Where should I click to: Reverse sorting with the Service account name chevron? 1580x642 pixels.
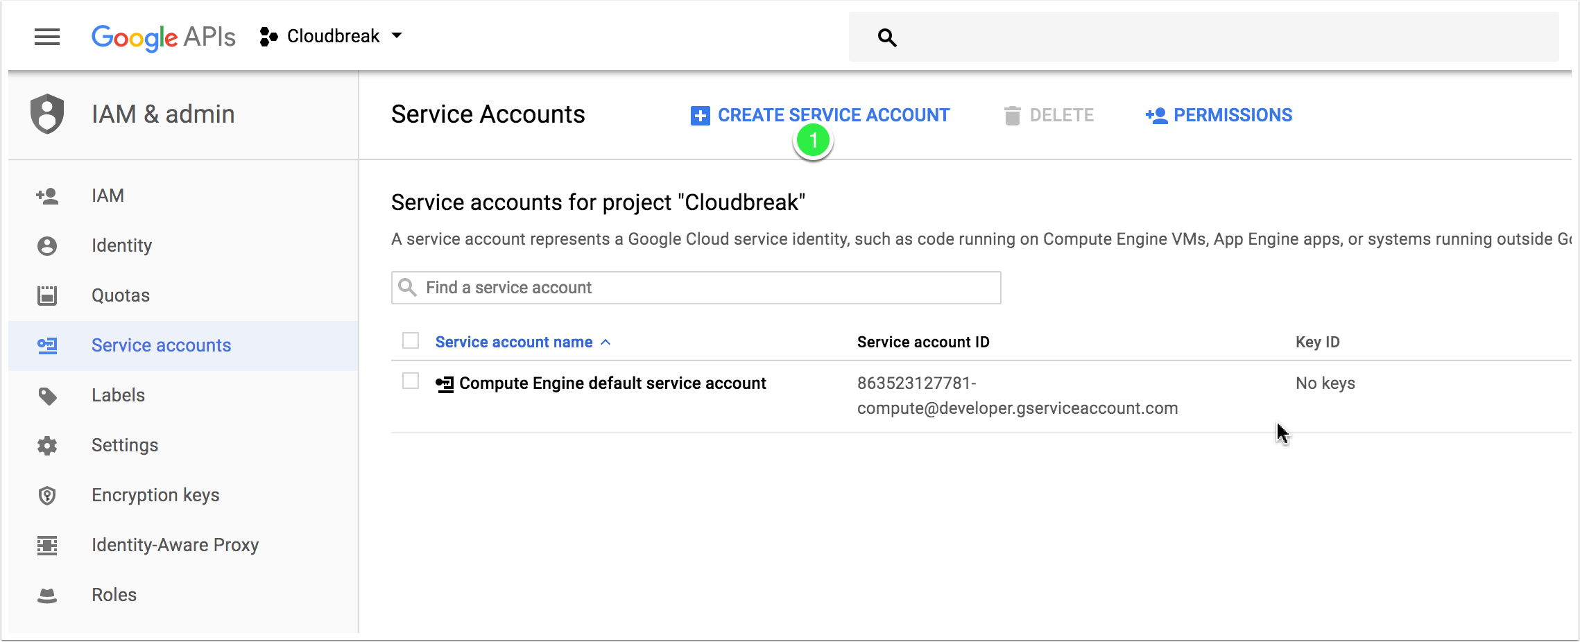tap(606, 342)
